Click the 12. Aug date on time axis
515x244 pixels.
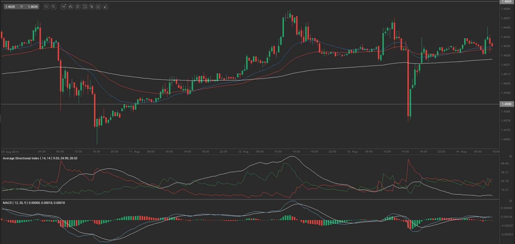pyautogui.click(x=243, y=152)
